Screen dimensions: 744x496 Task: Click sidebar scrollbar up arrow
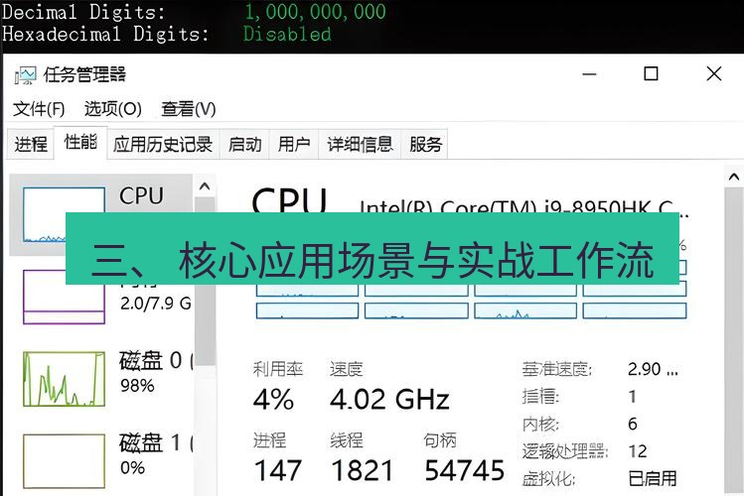205,186
